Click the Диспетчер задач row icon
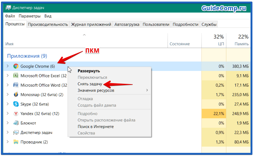Viewport: 254px width, 156px height. [x=16, y=132]
